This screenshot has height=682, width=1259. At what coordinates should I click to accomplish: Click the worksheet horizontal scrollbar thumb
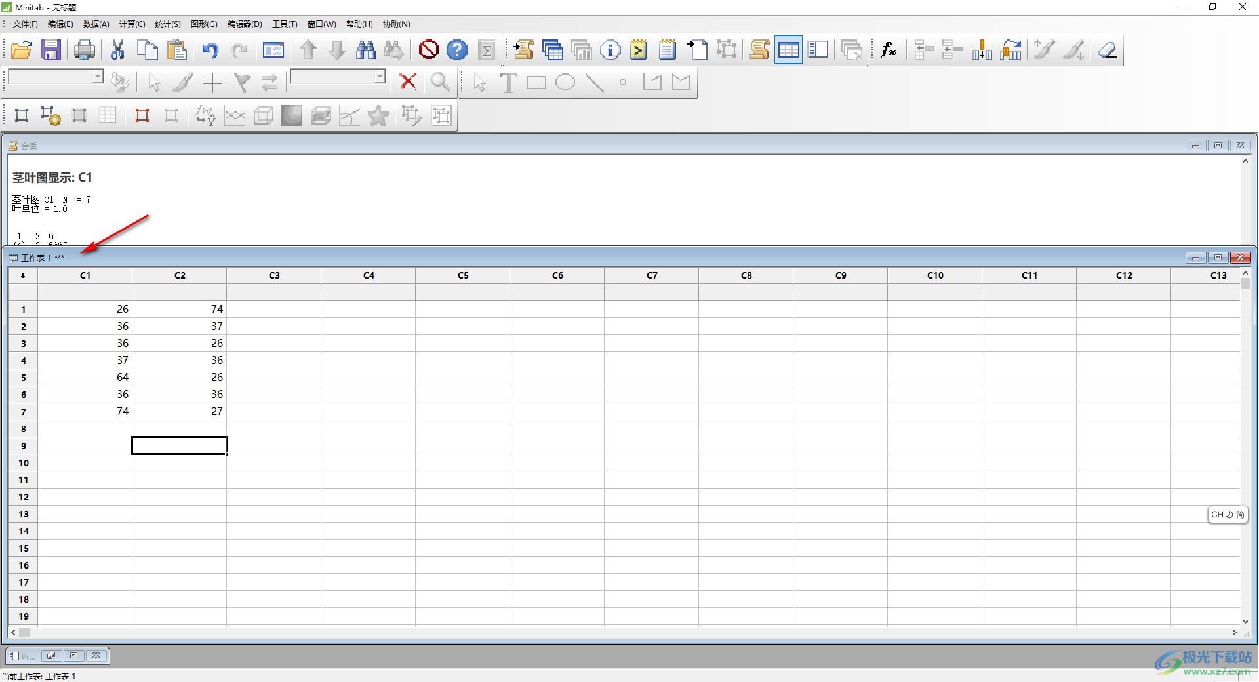[25, 633]
